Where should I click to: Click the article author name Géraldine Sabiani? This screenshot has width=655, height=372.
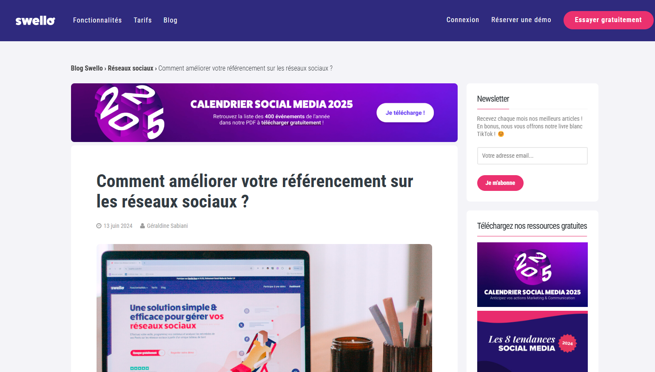coord(167,226)
